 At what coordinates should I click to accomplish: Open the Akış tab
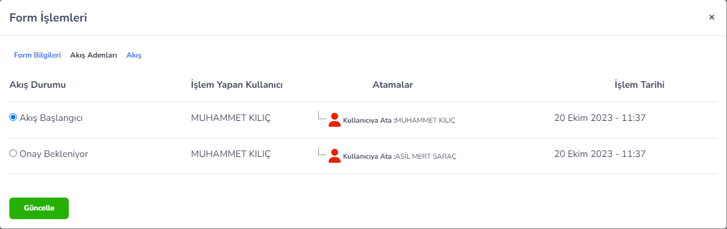coord(134,55)
